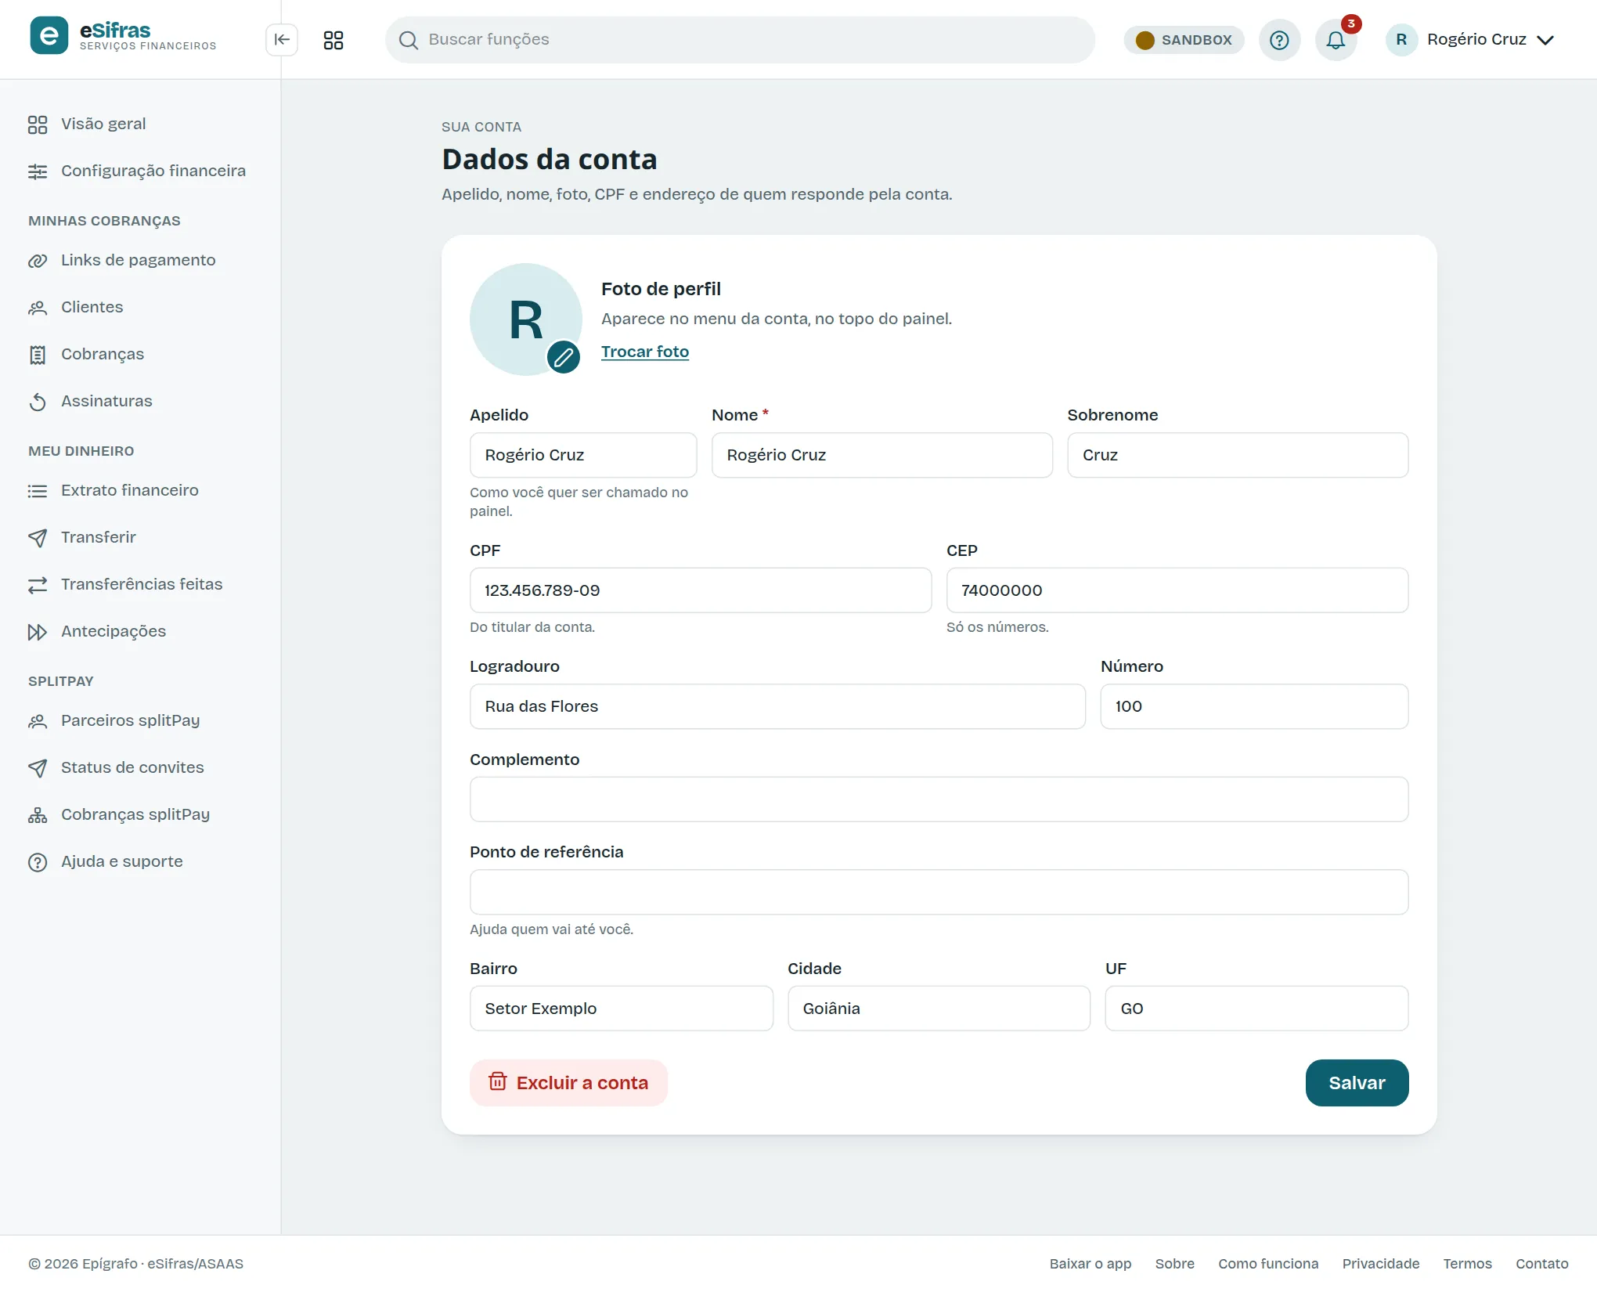Open help via the question mark icon
This screenshot has width=1597, height=1292.
[x=1279, y=40]
